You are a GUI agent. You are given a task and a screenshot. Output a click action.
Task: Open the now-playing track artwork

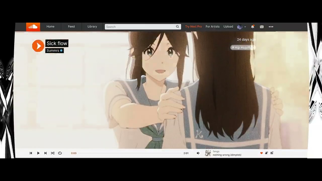[208, 153]
